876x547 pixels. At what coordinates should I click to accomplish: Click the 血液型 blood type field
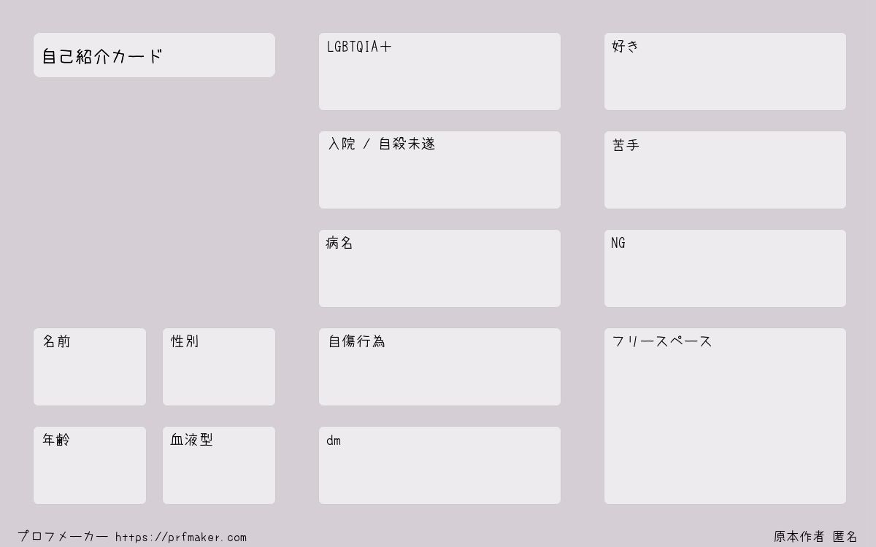tap(219, 465)
